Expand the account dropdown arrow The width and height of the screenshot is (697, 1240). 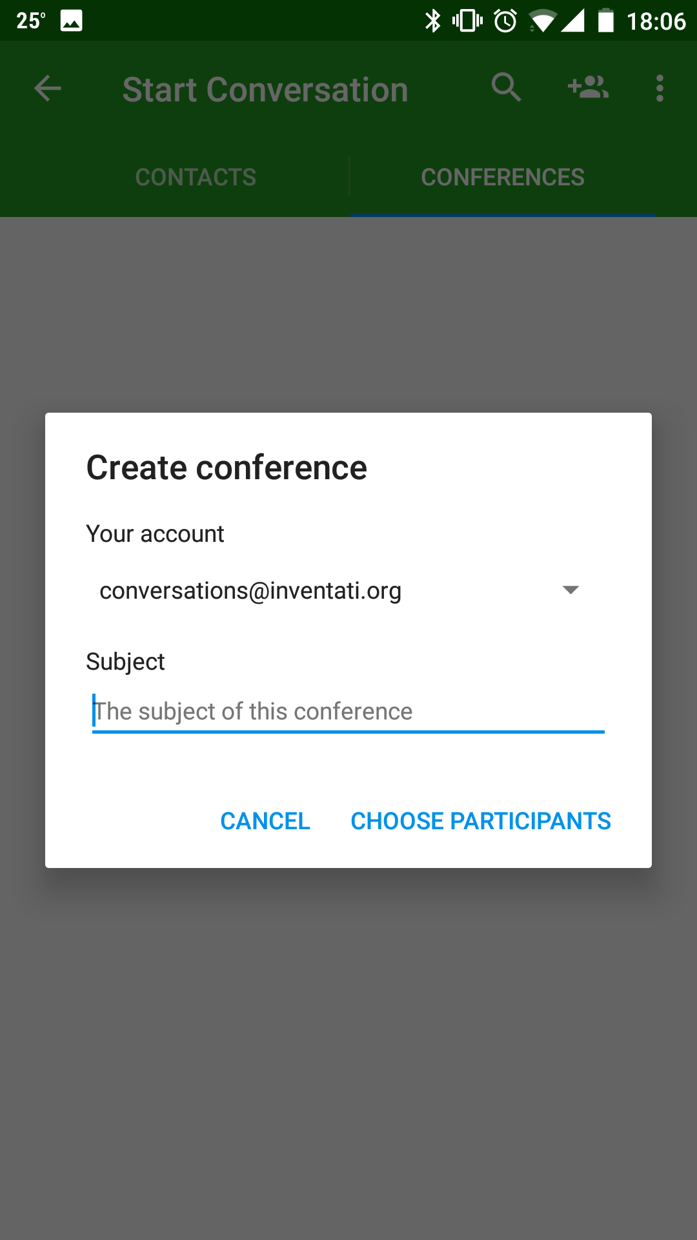571,590
